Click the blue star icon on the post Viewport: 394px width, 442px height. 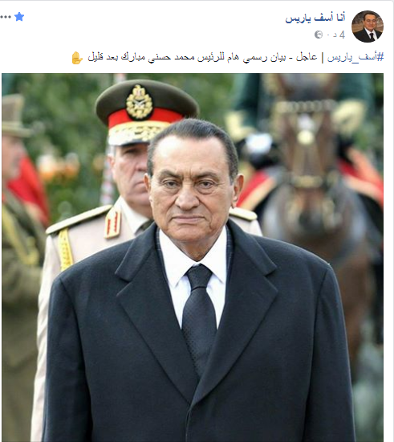coord(19,17)
